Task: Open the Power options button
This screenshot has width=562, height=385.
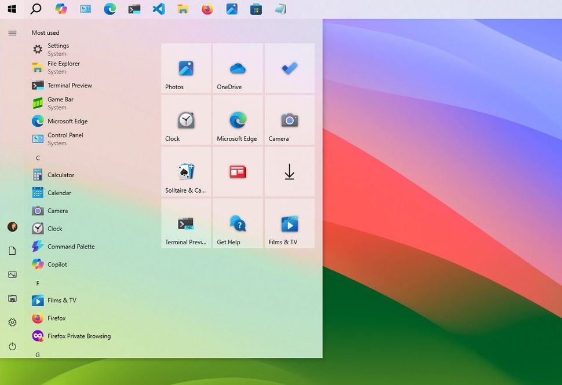Action: (x=12, y=346)
